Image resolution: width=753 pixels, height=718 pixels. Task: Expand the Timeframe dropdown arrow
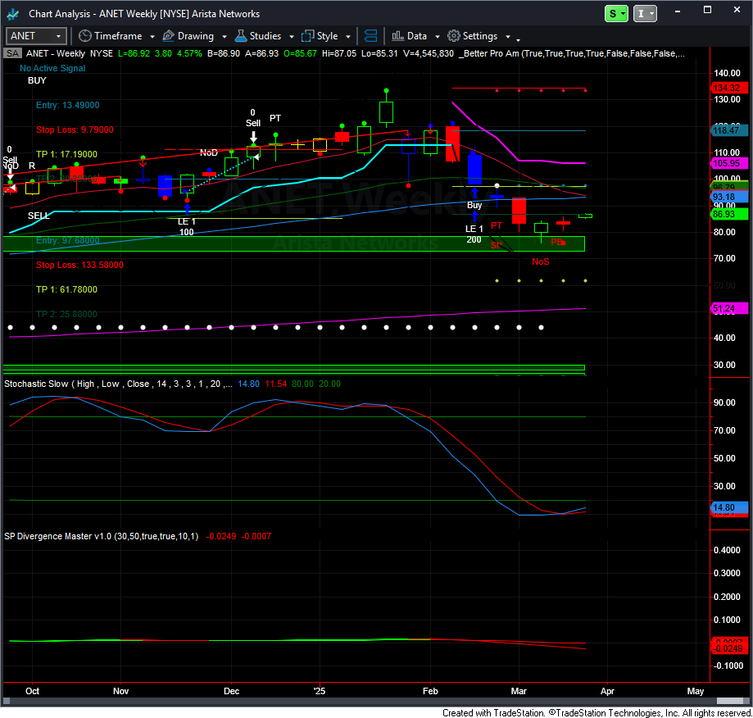tap(152, 37)
